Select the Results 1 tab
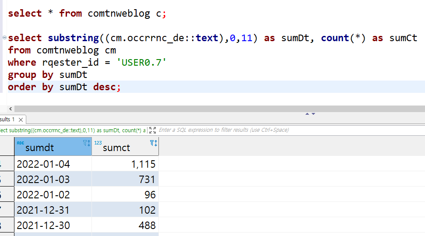The image size is (425, 236). (x=7, y=120)
